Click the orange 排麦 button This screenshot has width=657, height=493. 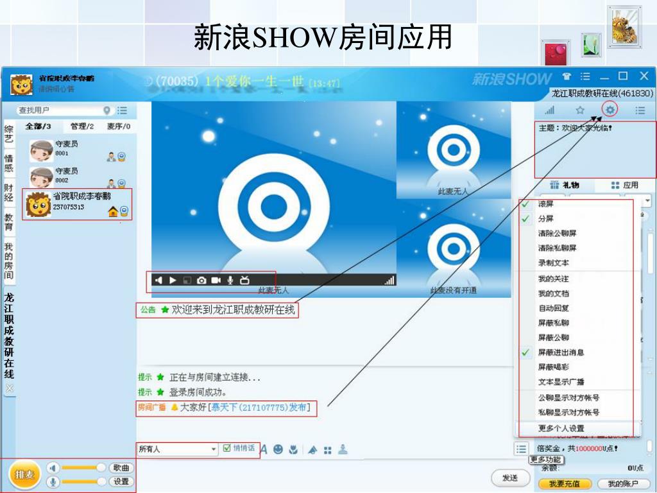(24, 475)
